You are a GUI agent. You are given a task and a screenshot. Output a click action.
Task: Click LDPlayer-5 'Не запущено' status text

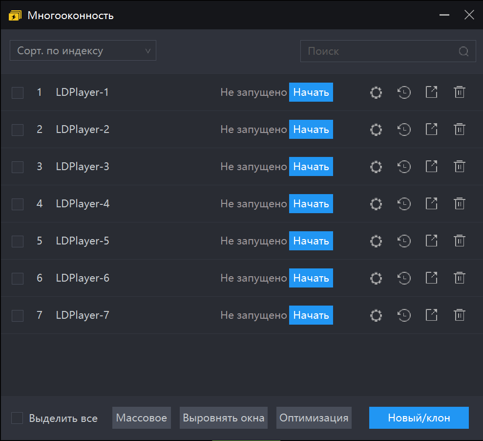point(253,241)
